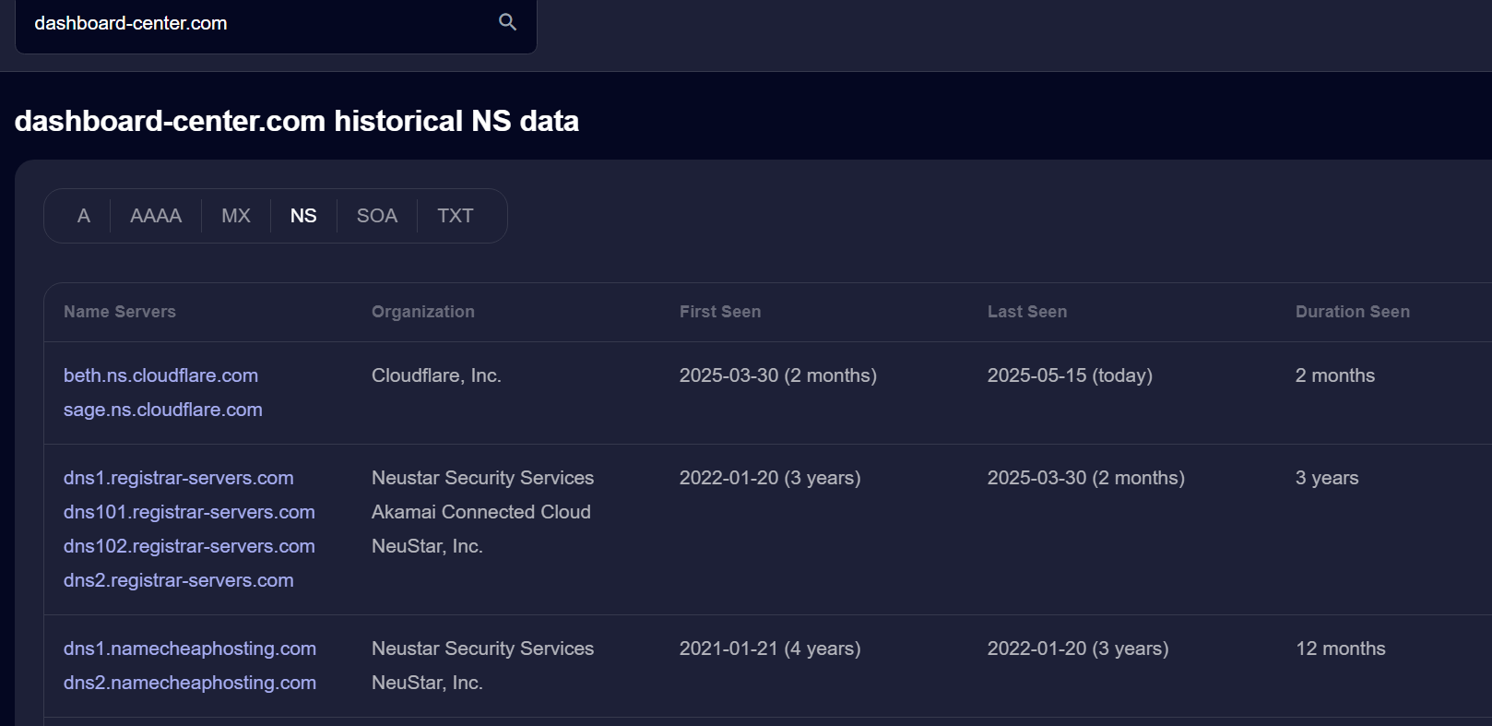The height and width of the screenshot is (726, 1492).
Task: Switch to the A records tab
Action: click(84, 216)
